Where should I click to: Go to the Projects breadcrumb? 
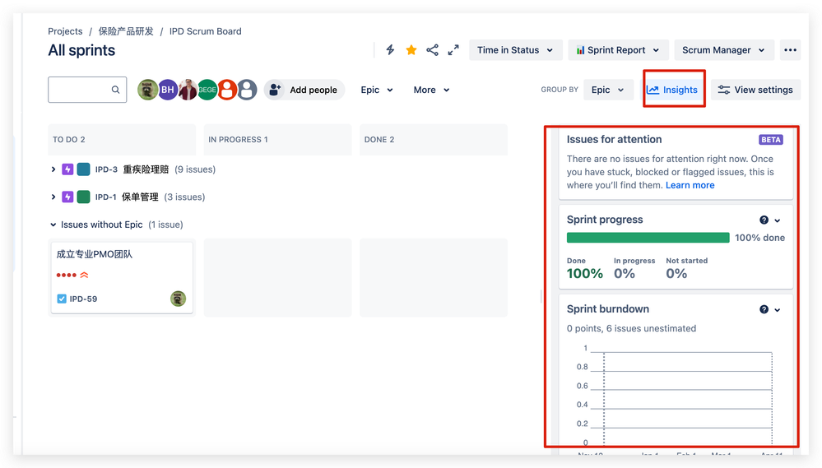[x=65, y=31]
